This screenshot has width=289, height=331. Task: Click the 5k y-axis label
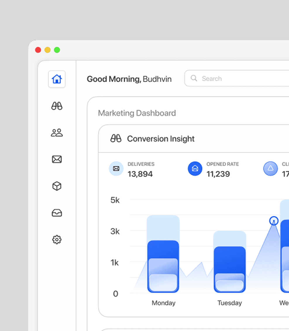(115, 200)
